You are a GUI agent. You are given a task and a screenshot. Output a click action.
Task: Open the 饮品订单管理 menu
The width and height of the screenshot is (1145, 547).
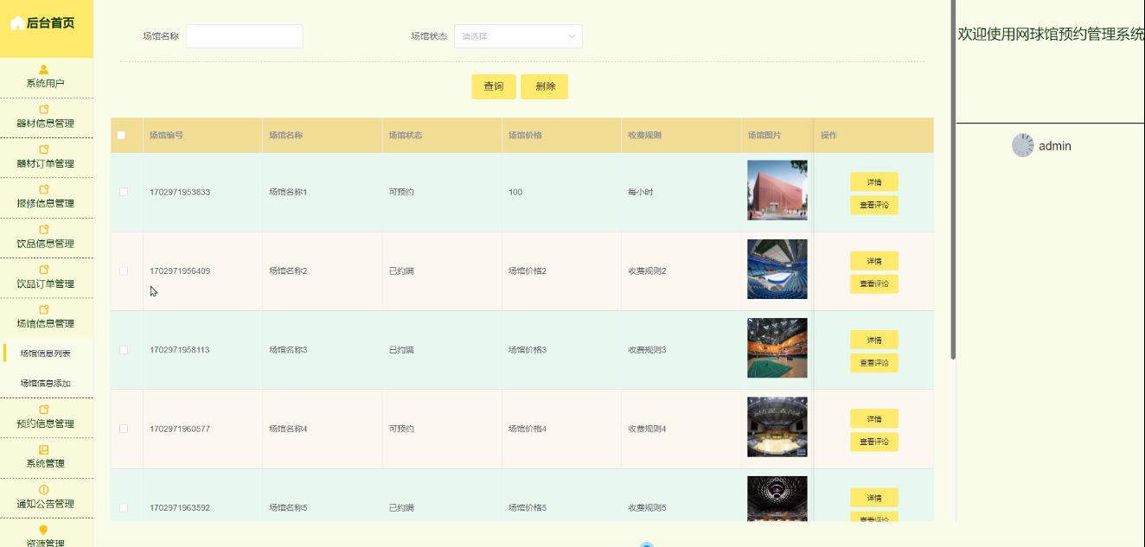click(x=46, y=278)
